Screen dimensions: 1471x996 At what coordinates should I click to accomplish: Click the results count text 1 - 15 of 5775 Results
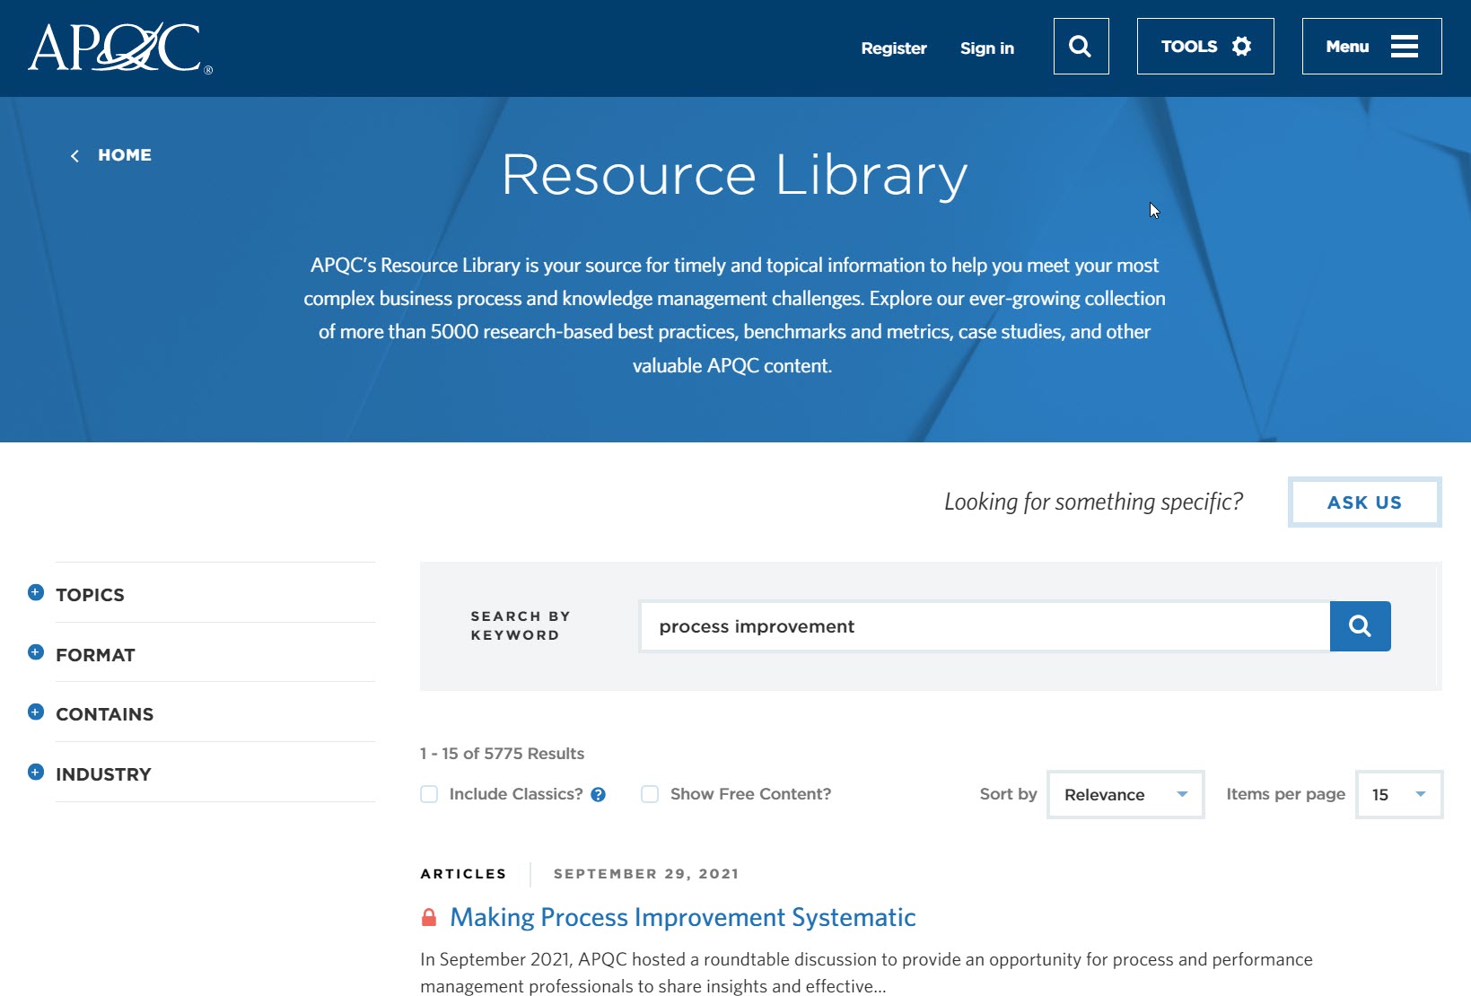502,754
